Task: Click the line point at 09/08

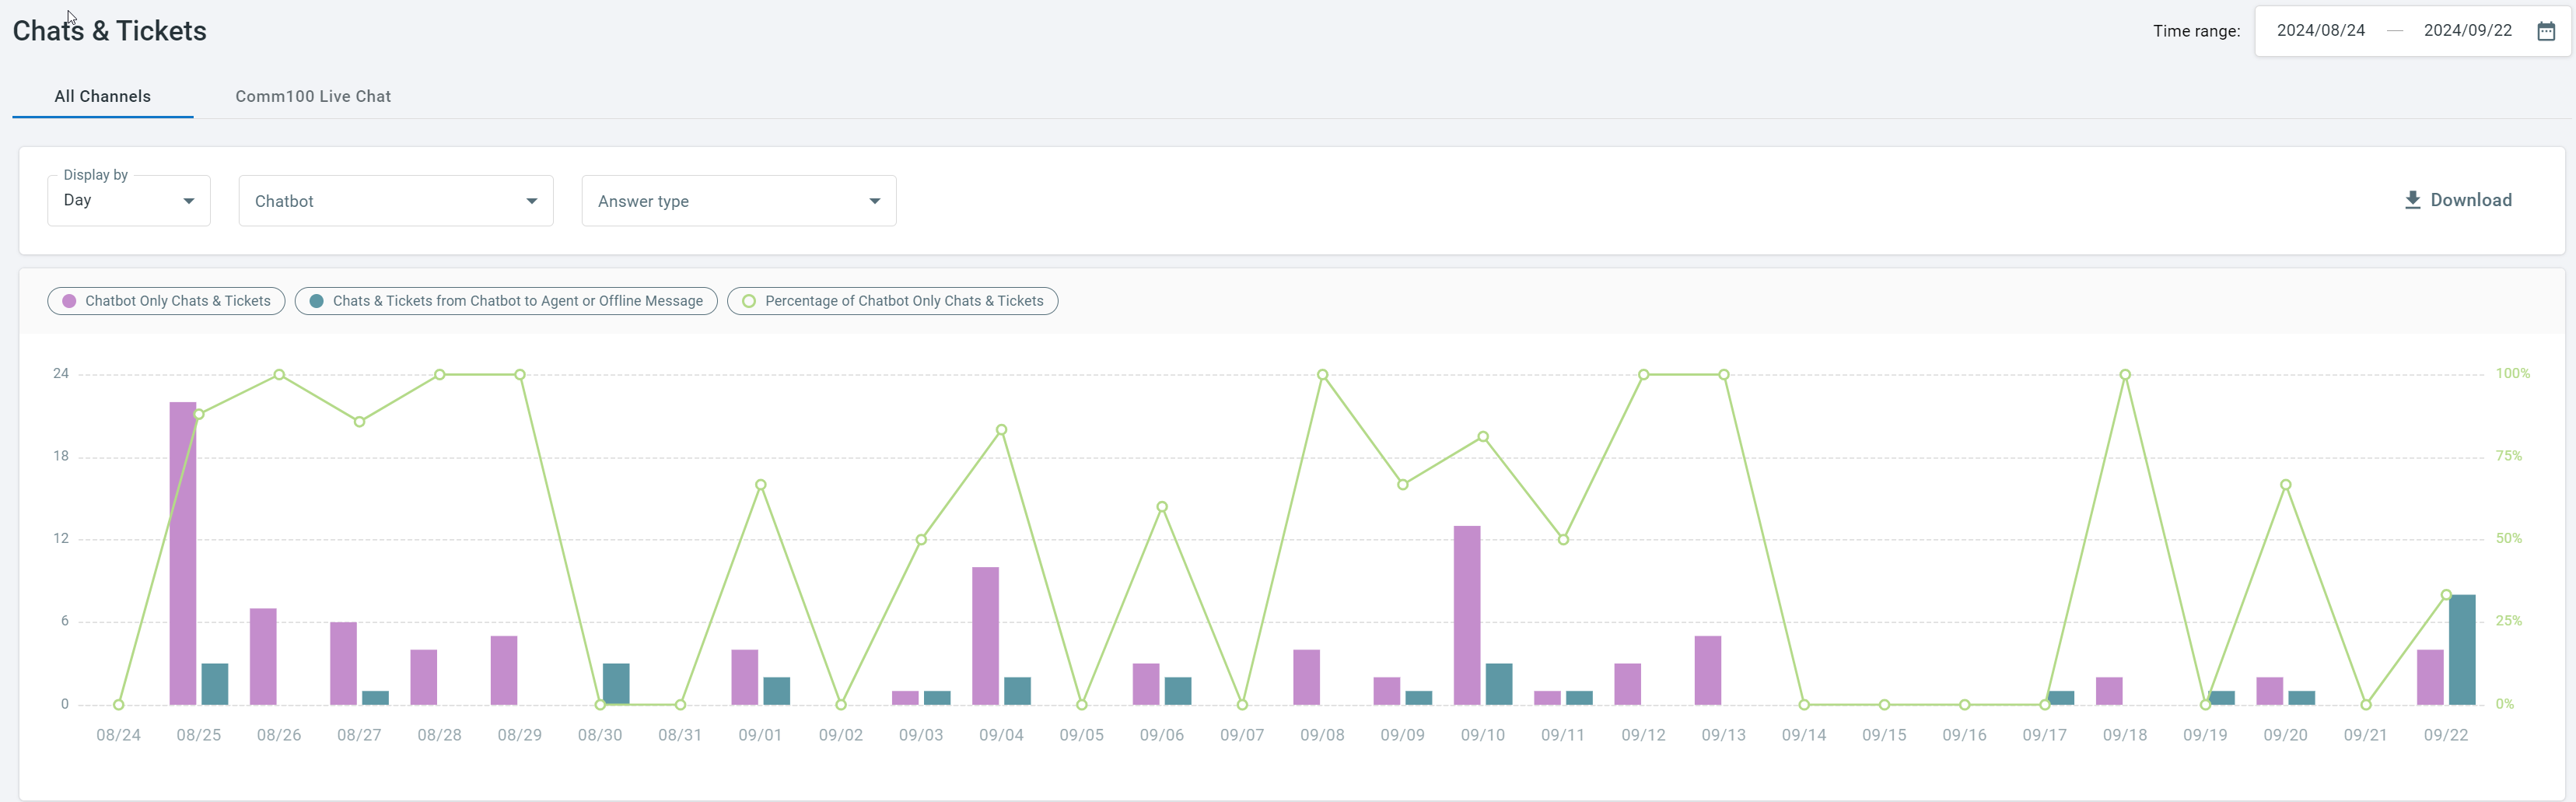Action: (1323, 375)
